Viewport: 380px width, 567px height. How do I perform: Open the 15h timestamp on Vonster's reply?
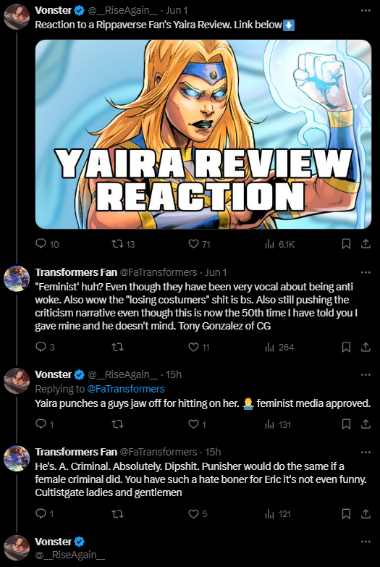point(174,374)
